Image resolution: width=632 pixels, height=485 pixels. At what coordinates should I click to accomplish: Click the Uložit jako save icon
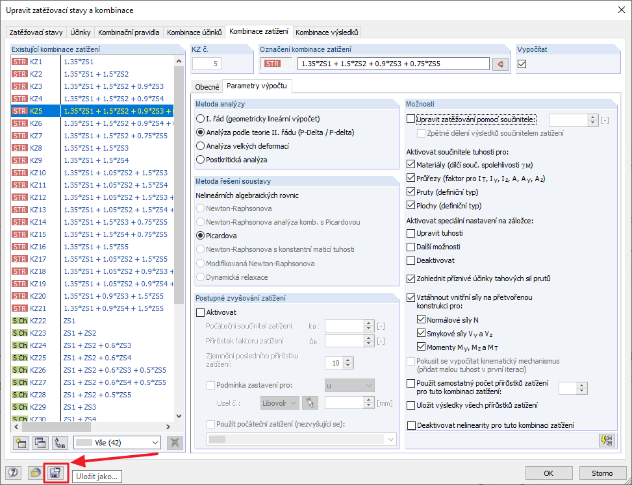(x=55, y=473)
